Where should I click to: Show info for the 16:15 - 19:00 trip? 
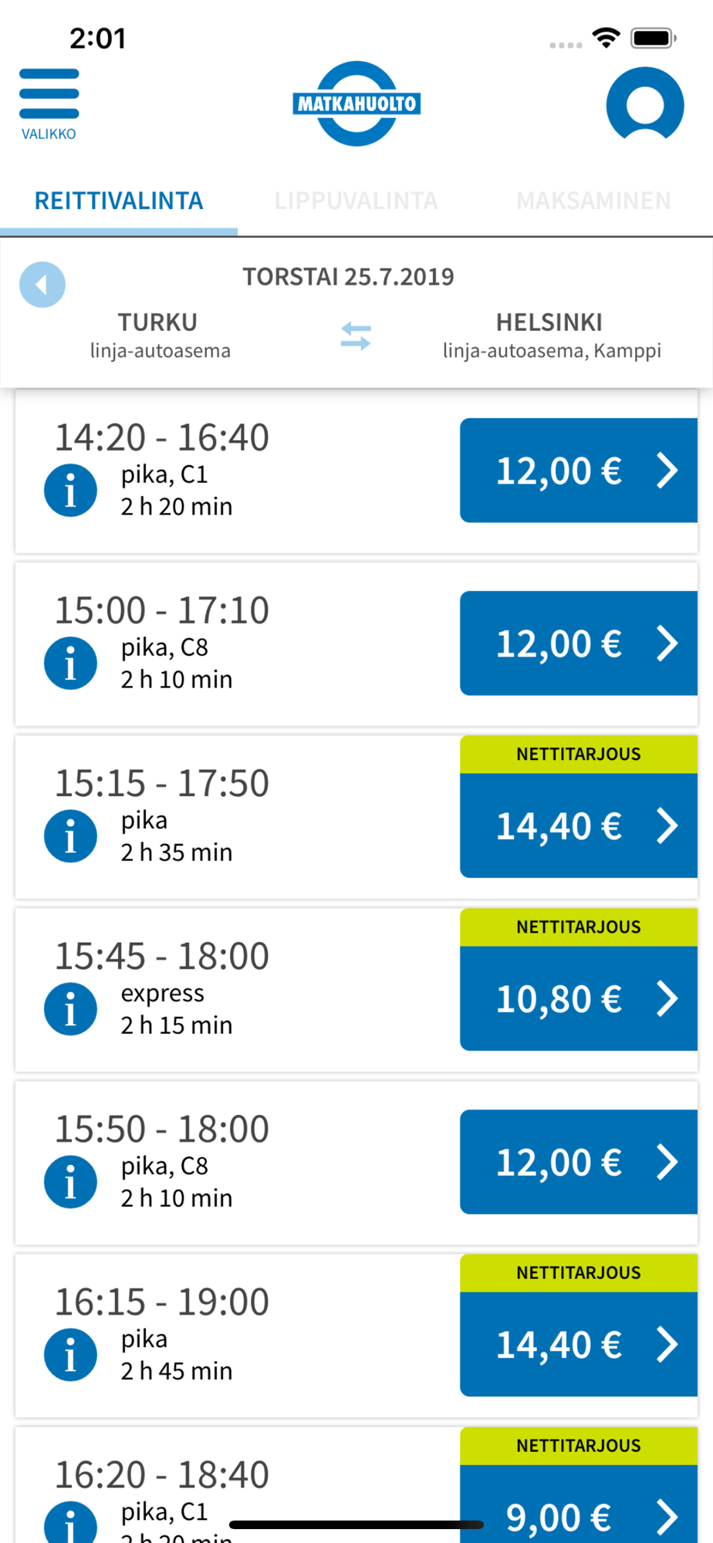[x=70, y=1354]
